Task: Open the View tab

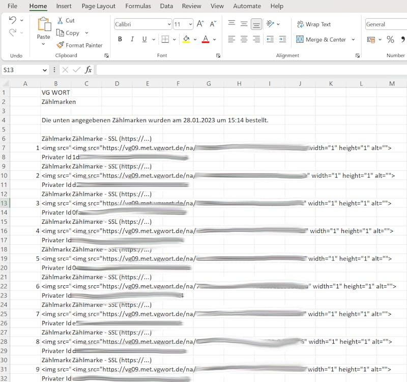Action: [x=217, y=6]
